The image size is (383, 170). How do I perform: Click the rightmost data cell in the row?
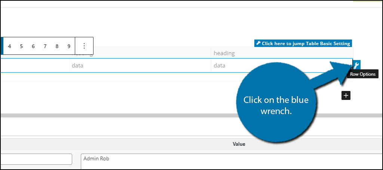tap(282, 66)
